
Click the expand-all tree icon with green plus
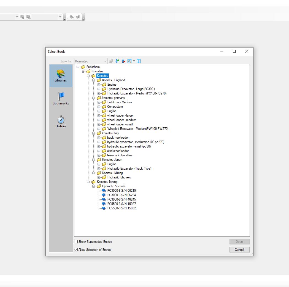coord(117,61)
